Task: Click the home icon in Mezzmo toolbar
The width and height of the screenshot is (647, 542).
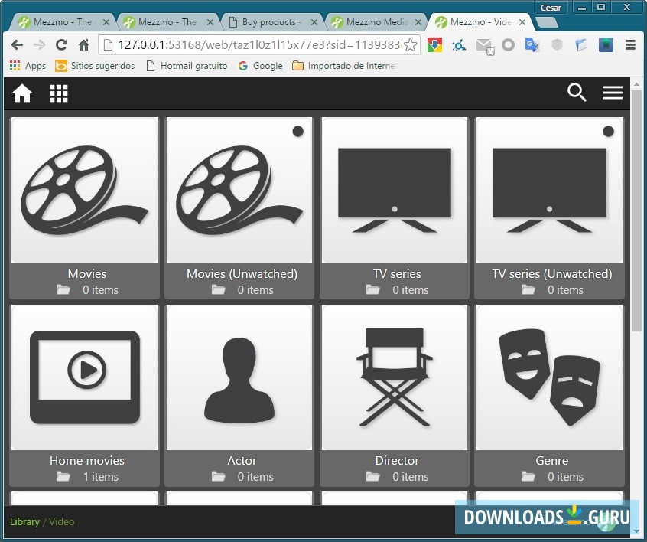Action: point(21,93)
